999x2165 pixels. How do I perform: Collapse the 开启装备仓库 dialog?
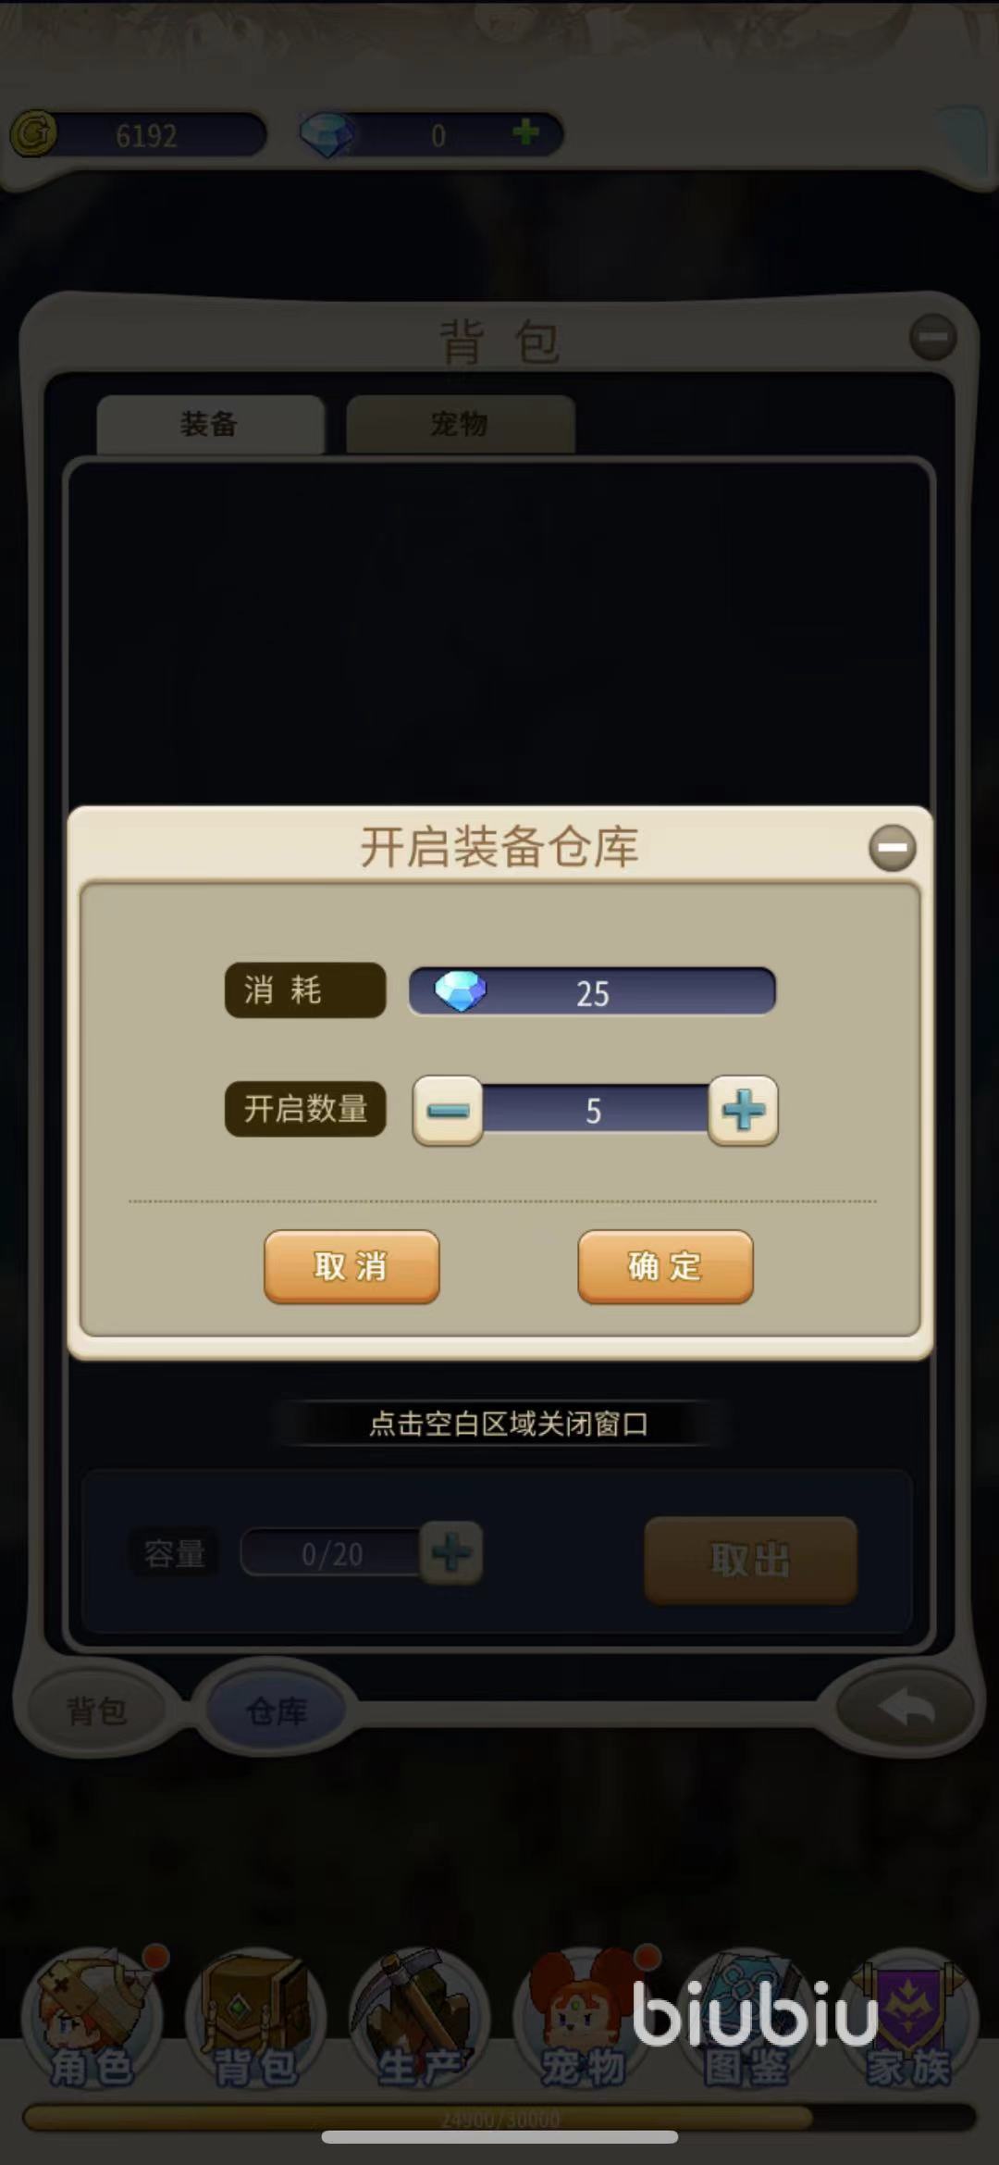click(893, 848)
